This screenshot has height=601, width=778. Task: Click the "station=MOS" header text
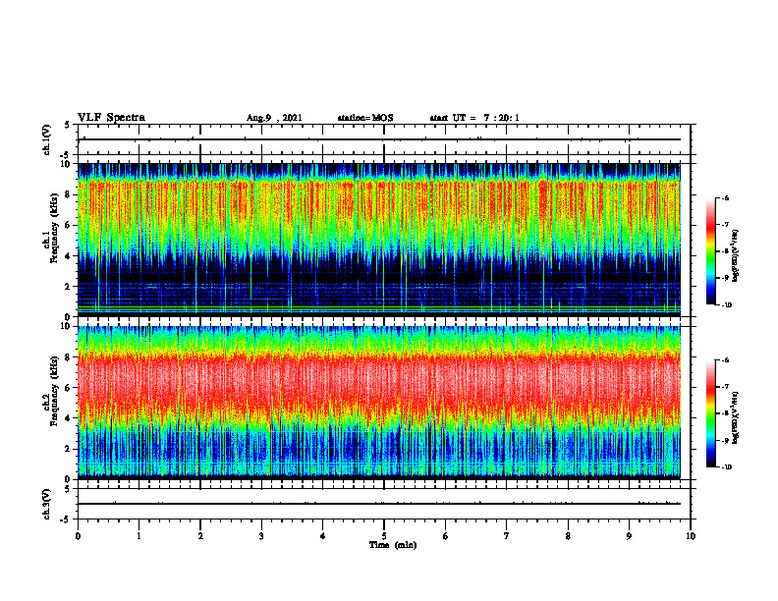click(365, 118)
